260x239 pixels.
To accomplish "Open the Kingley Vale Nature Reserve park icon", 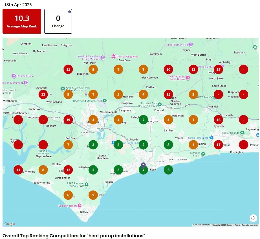I will [63, 88].
